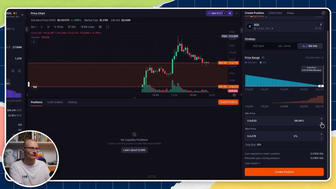Expand View Details
This screenshot has height=189, width=336.
(252, 163)
